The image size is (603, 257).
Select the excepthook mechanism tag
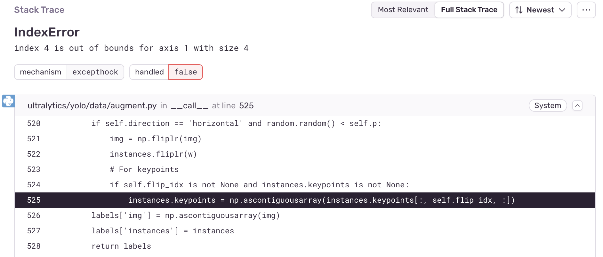coord(95,72)
